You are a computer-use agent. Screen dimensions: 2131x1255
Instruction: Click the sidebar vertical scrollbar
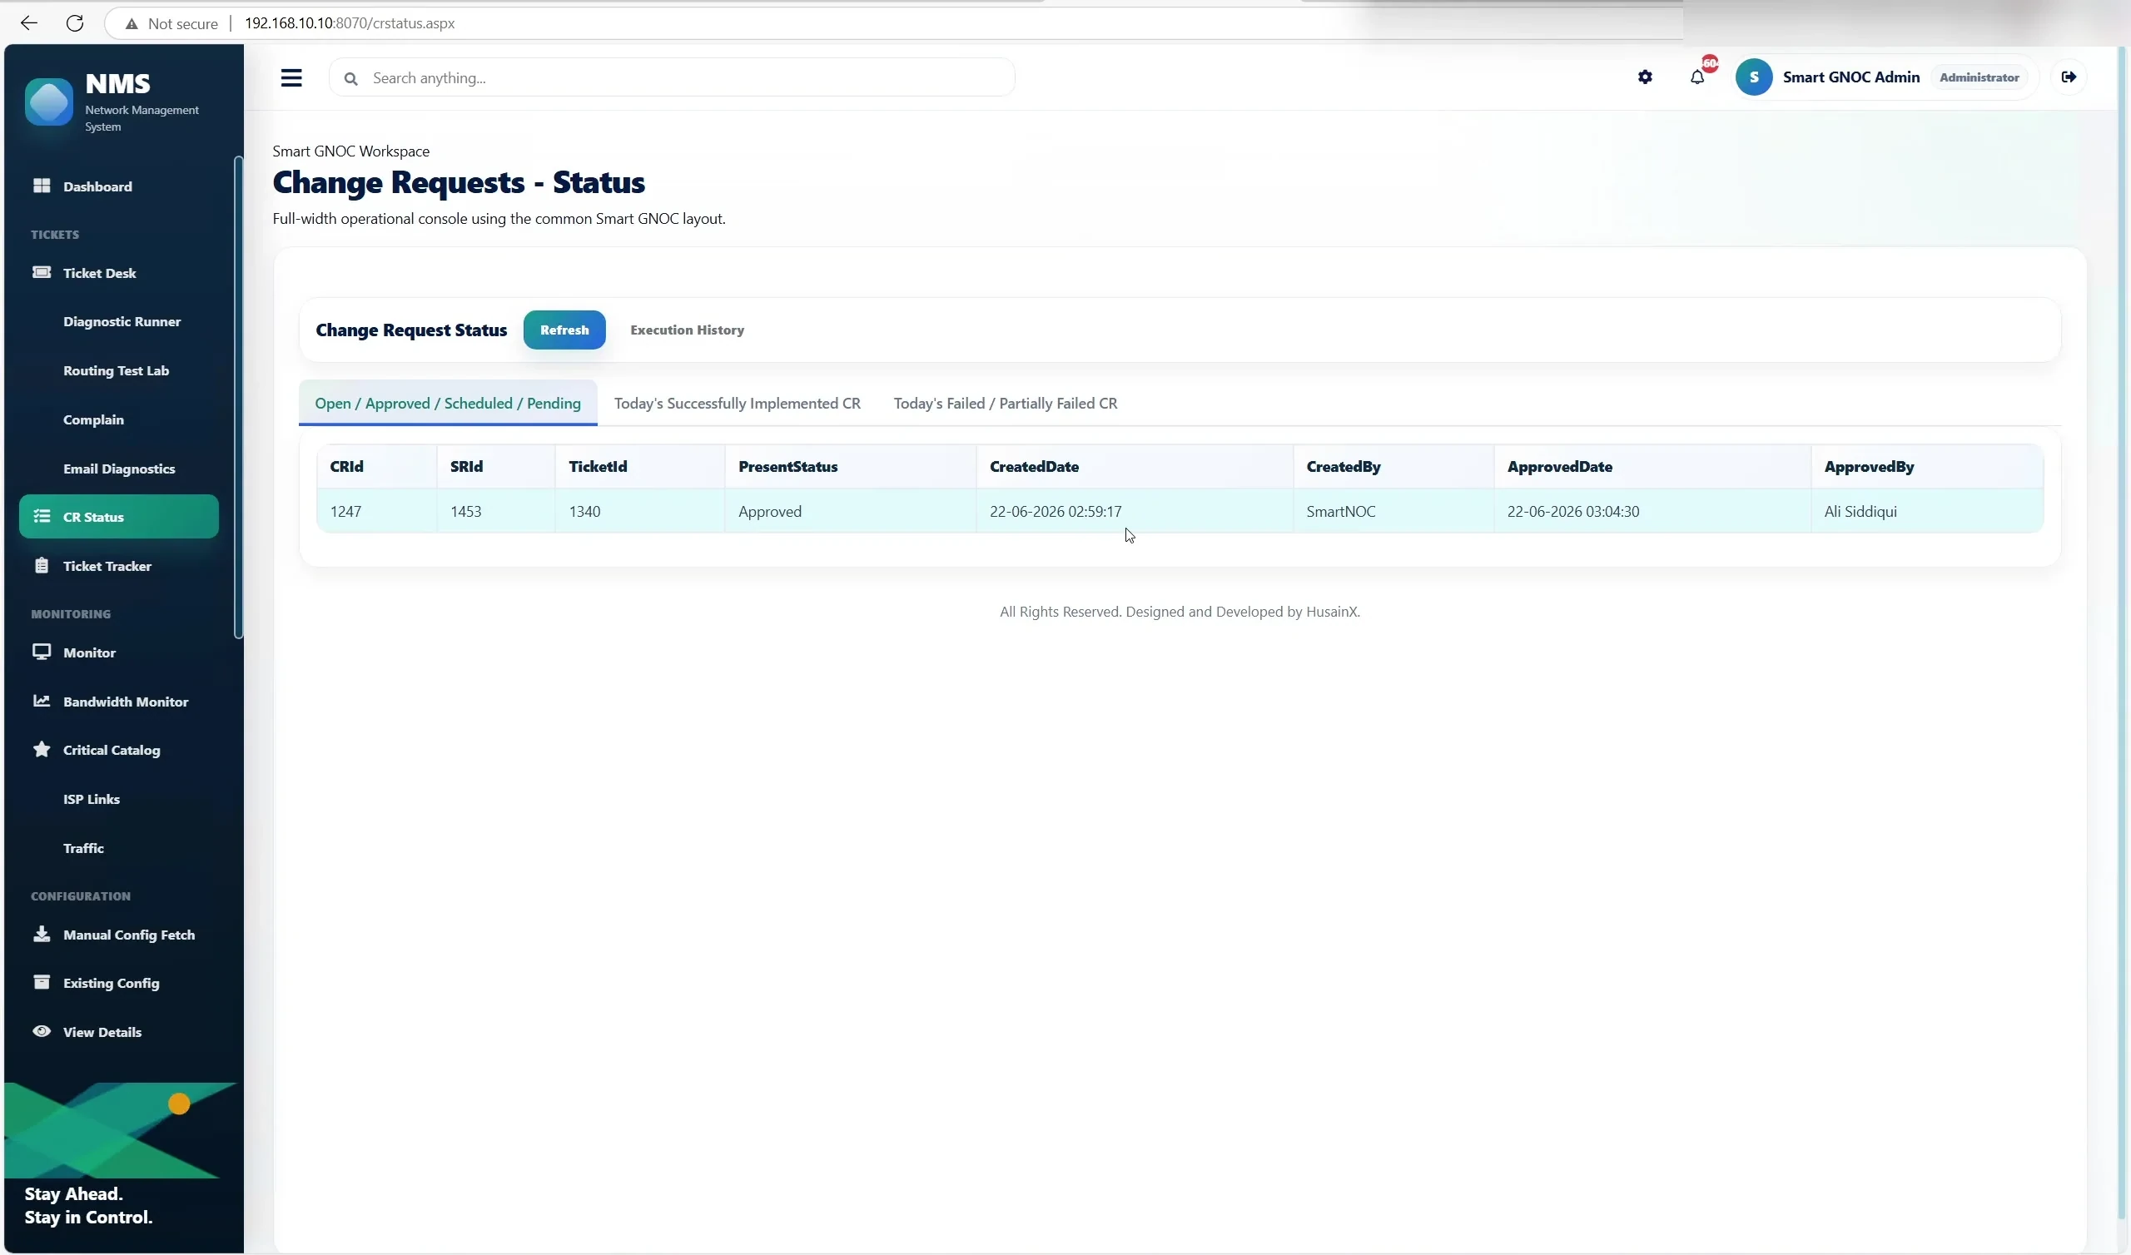coord(238,398)
